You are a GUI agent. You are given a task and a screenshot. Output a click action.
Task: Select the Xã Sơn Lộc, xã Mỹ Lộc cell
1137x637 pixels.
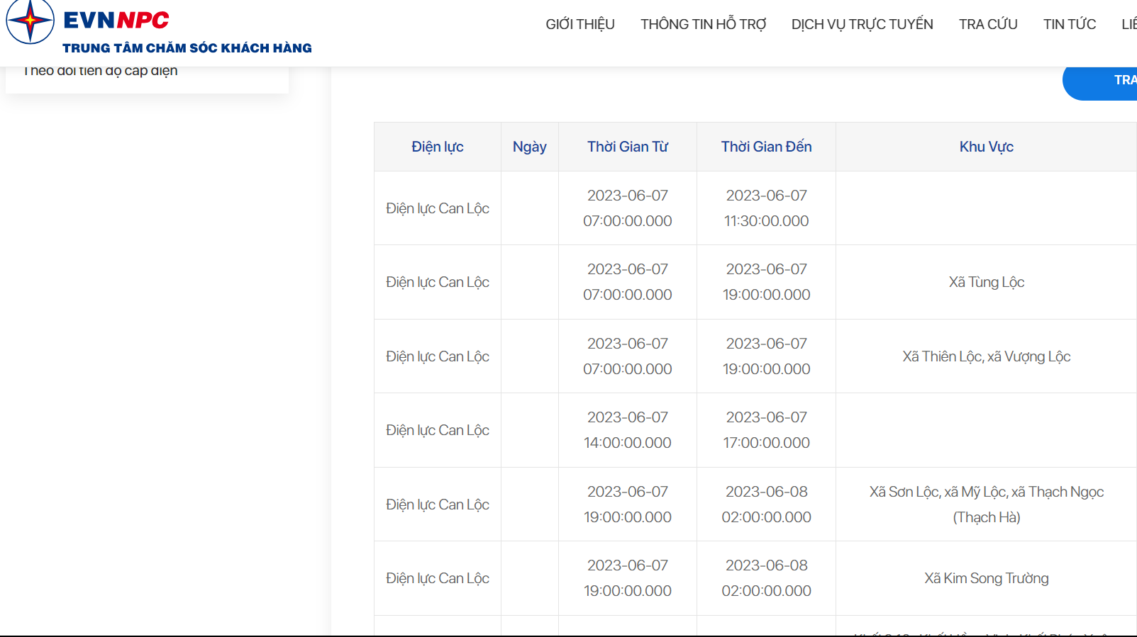[986, 504]
